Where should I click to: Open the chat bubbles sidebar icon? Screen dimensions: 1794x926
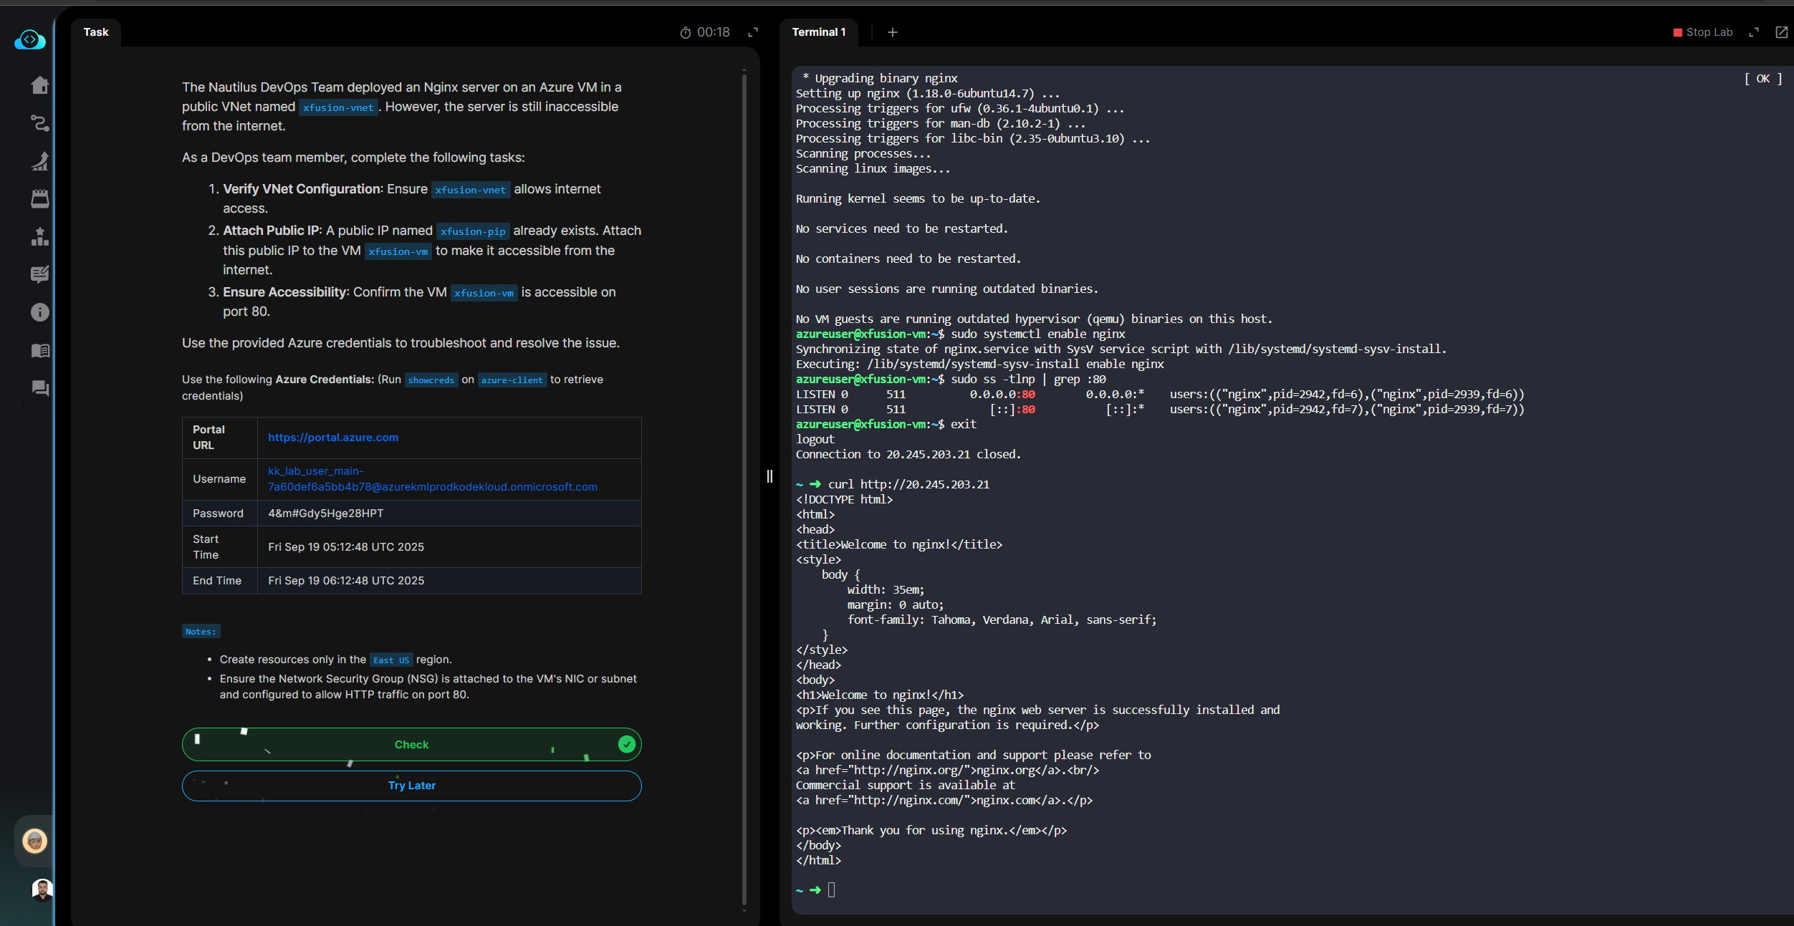40,388
